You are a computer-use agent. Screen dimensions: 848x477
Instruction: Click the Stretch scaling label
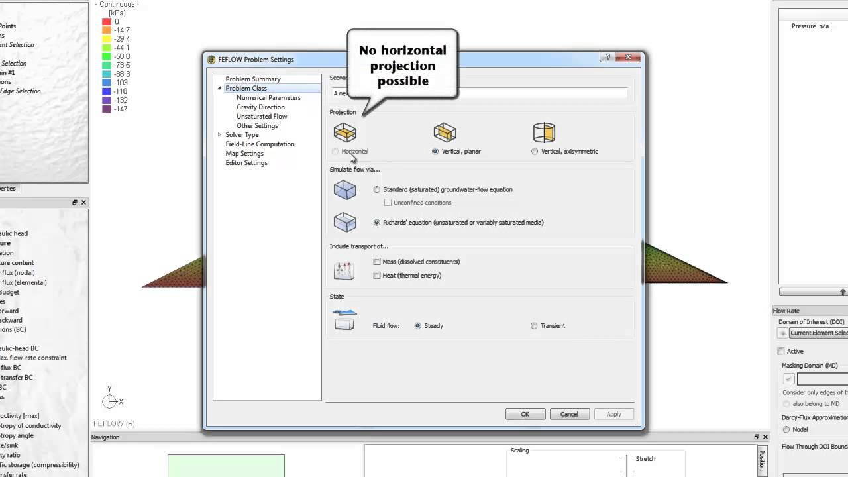coord(645,459)
